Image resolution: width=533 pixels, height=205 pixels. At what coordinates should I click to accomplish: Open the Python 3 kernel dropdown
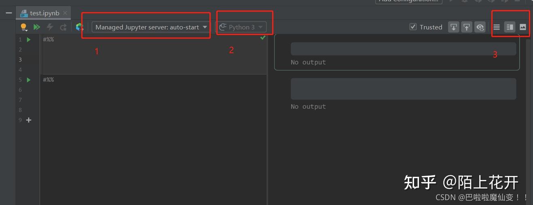pos(241,27)
